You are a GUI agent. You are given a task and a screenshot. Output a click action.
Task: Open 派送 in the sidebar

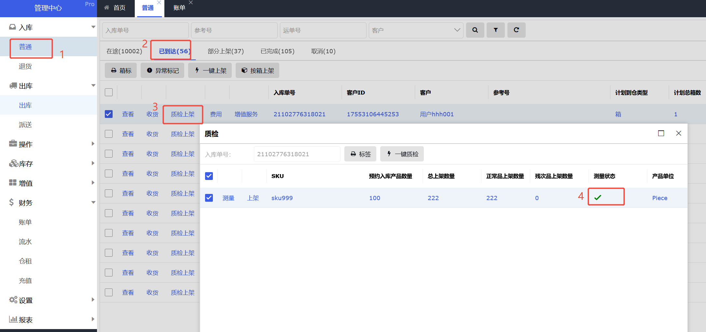pyautogui.click(x=25, y=125)
